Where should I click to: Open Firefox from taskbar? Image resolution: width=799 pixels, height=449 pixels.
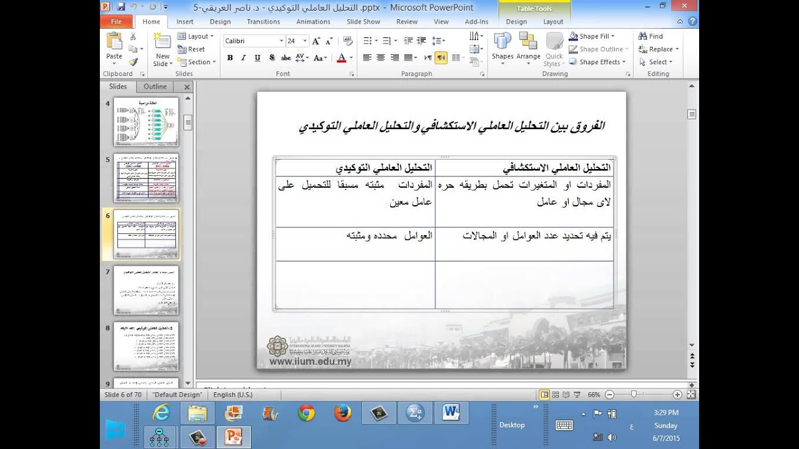pos(343,413)
